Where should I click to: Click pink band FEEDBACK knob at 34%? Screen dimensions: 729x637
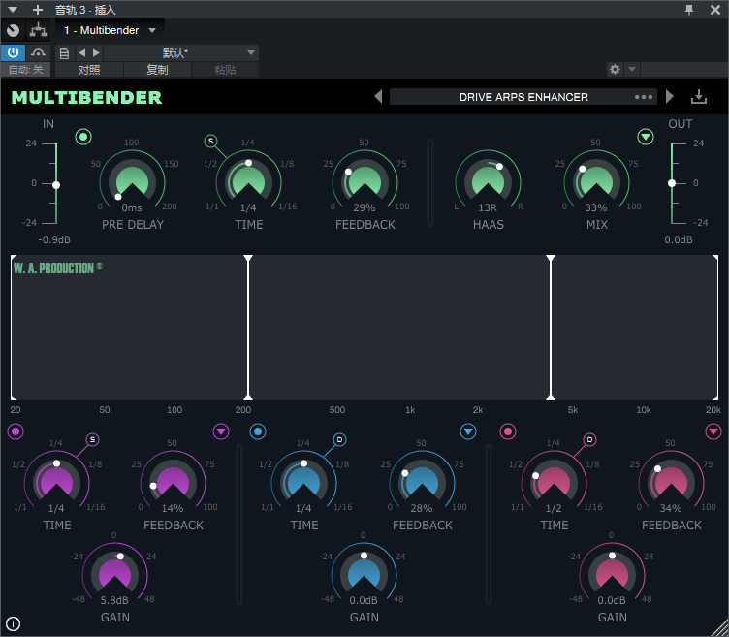coord(671,483)
